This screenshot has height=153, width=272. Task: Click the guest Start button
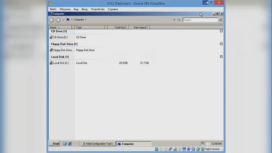coord(54,144)
